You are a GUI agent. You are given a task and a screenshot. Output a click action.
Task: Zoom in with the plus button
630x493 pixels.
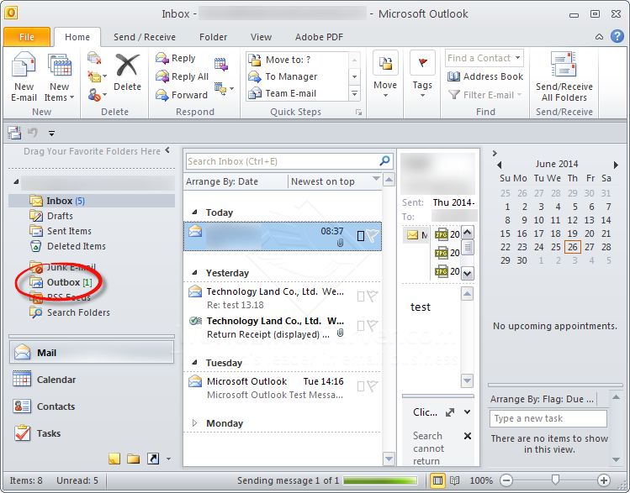[x=603, y=480]
